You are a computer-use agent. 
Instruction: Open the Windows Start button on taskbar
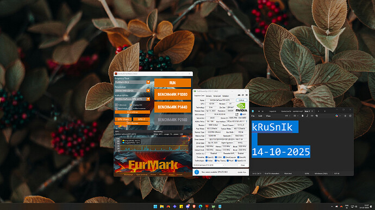pyautogui.click(x=155, y=206)
